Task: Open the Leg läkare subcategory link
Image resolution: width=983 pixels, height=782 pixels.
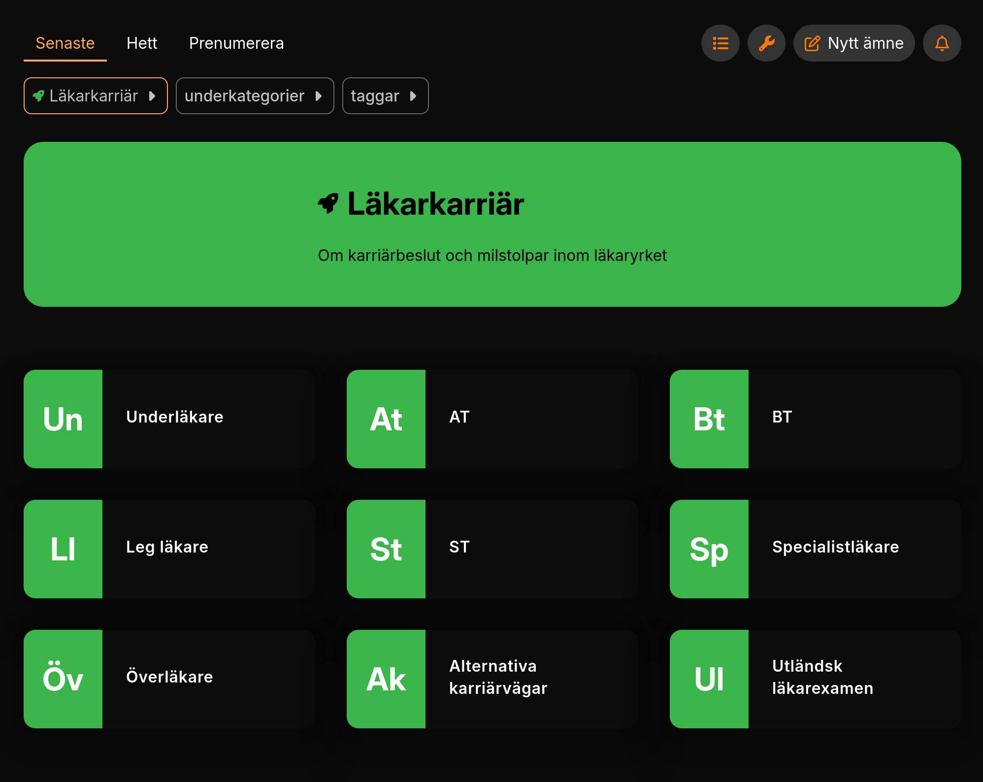Action: [167, 547]
